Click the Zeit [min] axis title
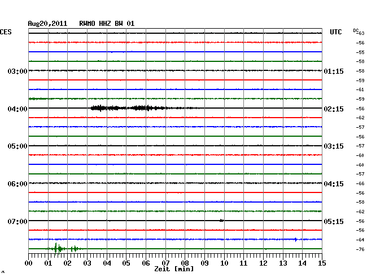The image size is (367, 278). 174,269
